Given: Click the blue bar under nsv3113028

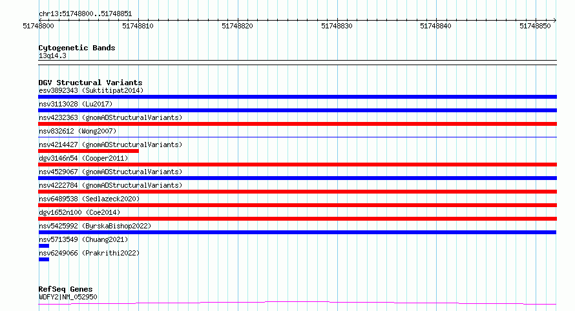Looking at the screenshot, I should click(x=297, y=110).
